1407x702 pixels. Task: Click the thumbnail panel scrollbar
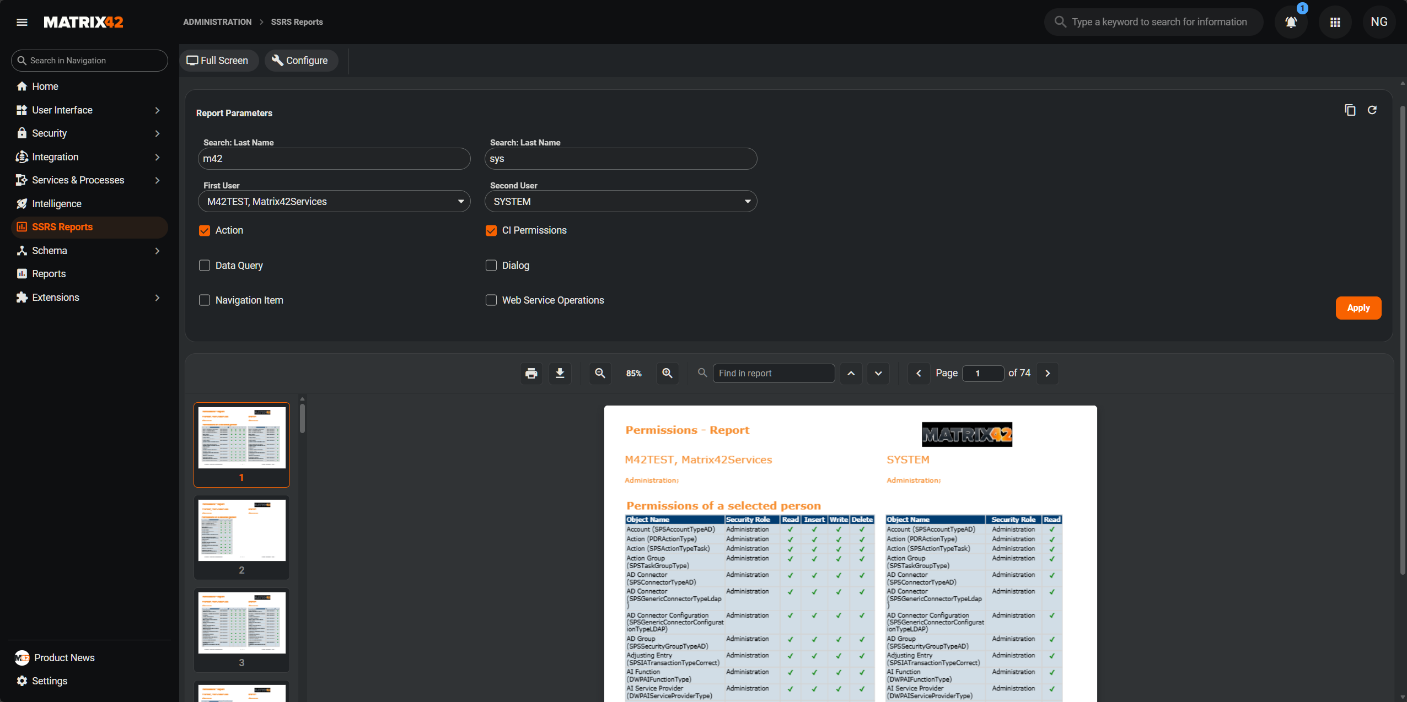[x=302, y=419]
